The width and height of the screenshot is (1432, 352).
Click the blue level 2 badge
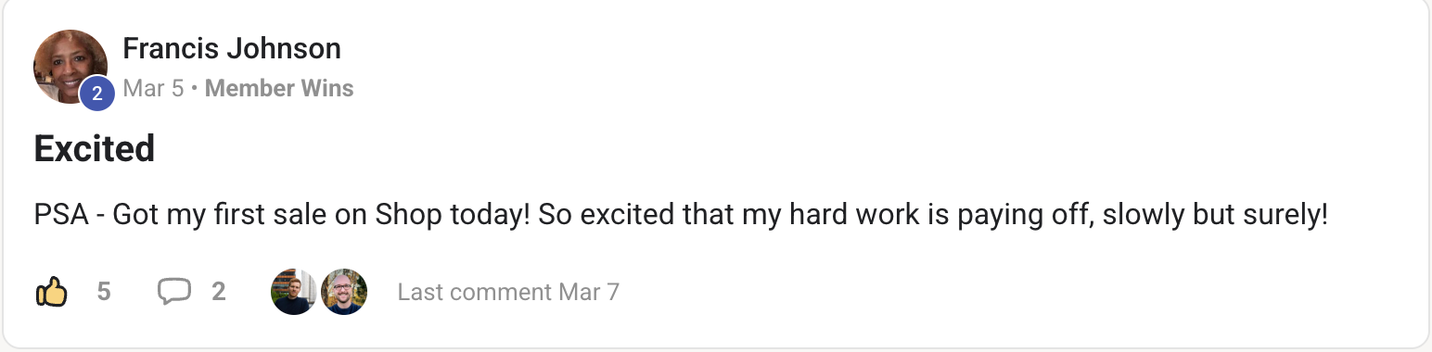pos(97,94)
